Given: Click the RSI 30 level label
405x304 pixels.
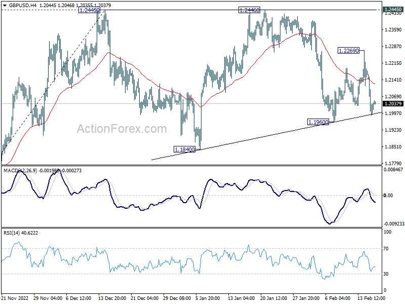Looking at the screenshot, I should pyautogui.click(x=386, y=274).
